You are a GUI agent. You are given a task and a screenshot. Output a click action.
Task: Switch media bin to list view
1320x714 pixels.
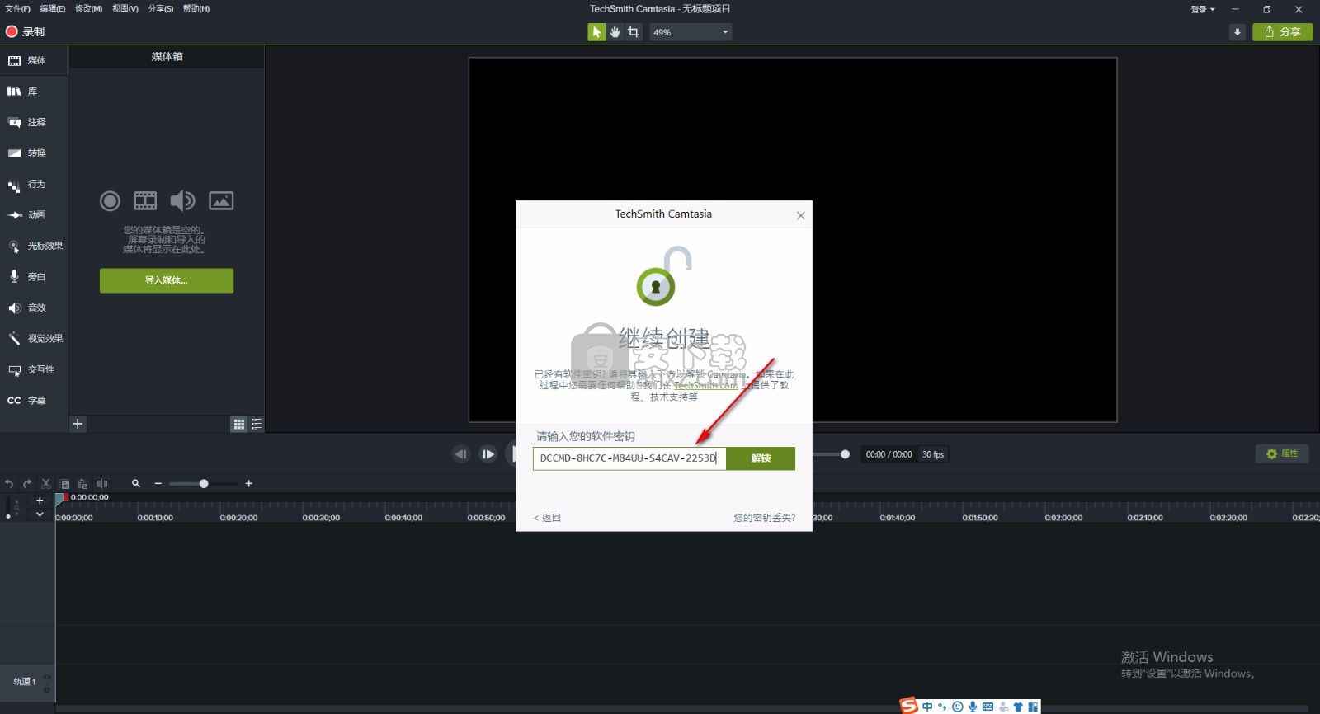257,424
